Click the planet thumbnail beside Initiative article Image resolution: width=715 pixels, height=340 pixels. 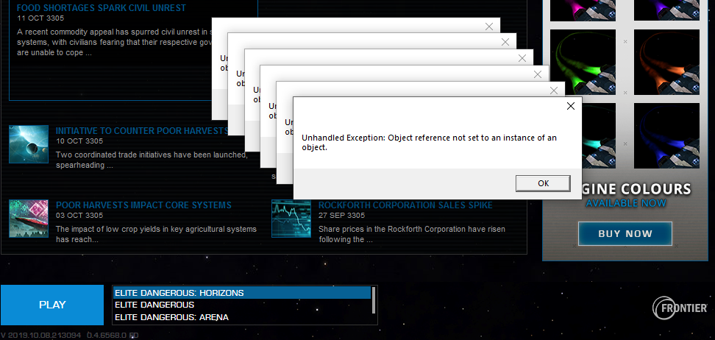click(29, 144)
